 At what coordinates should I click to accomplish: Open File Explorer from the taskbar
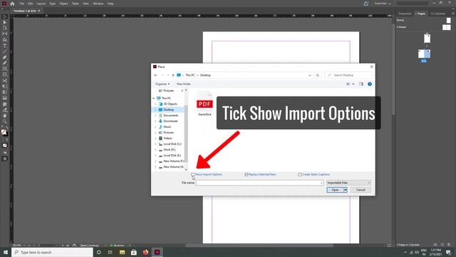122,252
